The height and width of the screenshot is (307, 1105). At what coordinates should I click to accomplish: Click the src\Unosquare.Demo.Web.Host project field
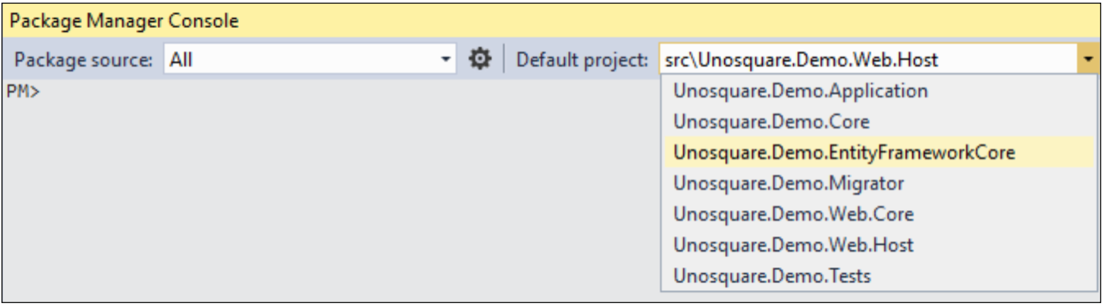[x=866, y=60]
